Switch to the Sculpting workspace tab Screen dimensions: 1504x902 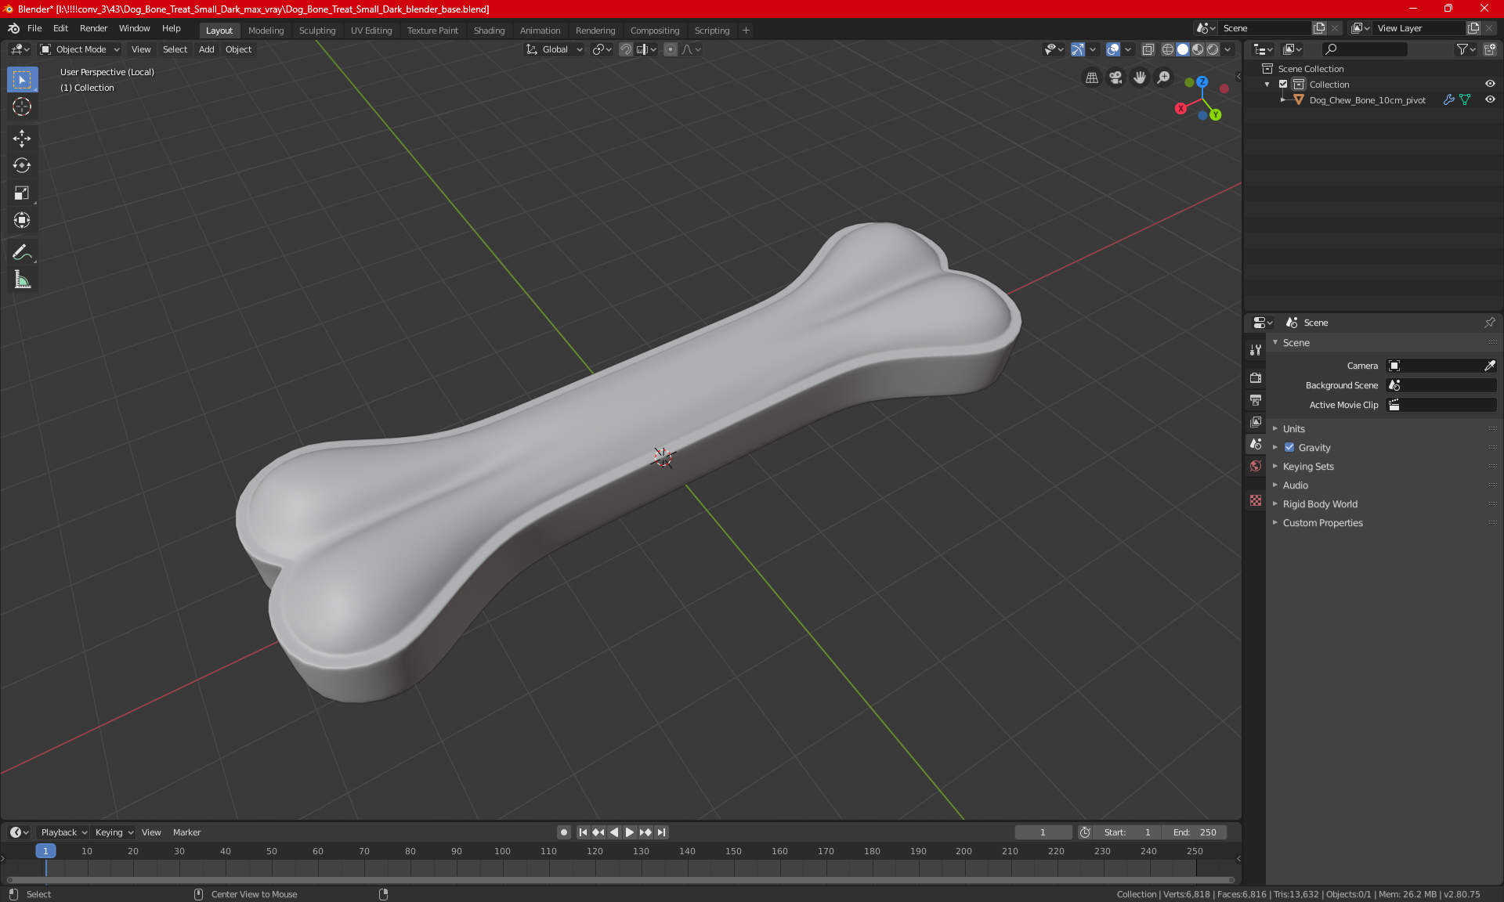coord(316,31)
